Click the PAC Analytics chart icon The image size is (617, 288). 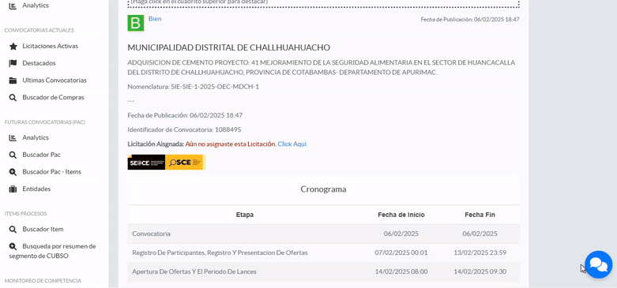(13, 137)
